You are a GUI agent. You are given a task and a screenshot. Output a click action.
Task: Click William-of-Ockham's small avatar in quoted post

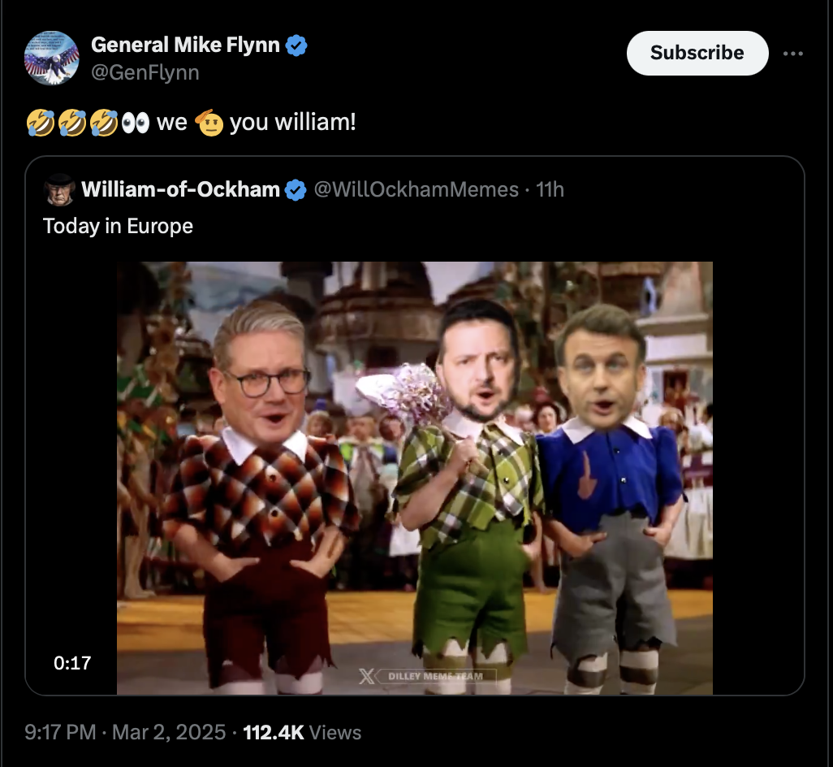point(59,190)
